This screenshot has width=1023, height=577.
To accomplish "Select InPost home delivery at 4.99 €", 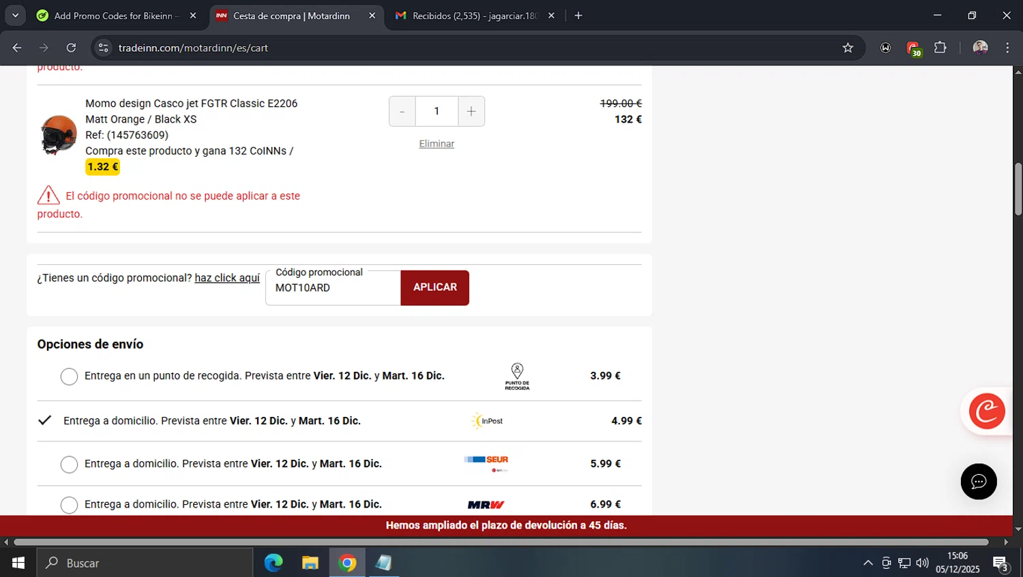I will [x=44, y=420].
